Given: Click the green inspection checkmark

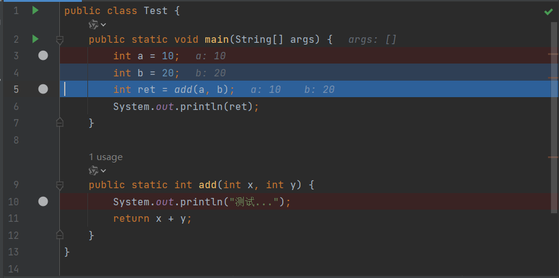Looking at the screenshot, I should point(548,12).
